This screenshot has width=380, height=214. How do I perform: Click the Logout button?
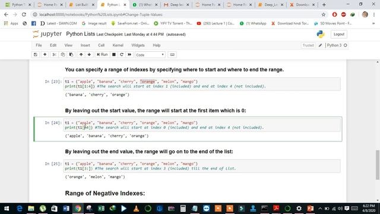click(339, 34)
